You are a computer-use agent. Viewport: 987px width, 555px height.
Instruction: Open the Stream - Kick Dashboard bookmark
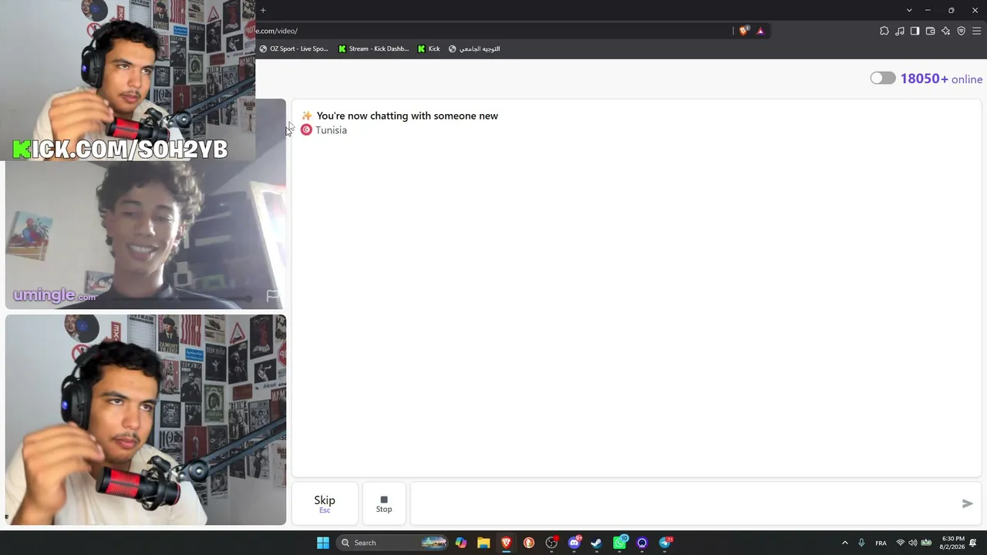(x=374, y=49)
